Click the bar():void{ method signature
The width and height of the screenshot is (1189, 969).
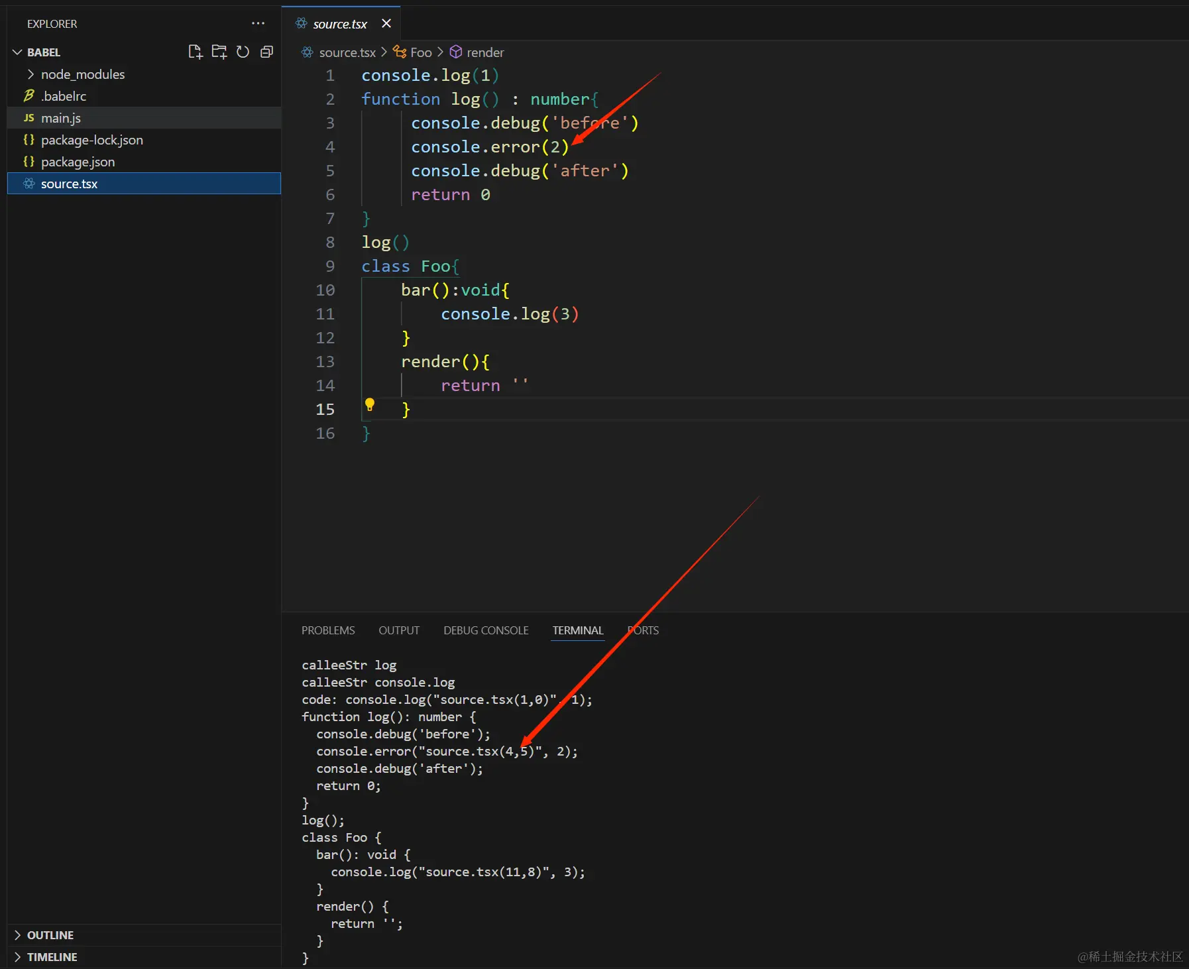pos(455,290)
